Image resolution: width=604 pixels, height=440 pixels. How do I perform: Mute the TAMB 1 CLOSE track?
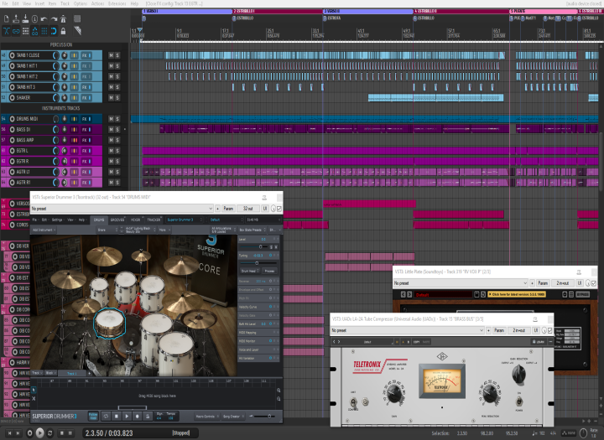tap(111, 55)
